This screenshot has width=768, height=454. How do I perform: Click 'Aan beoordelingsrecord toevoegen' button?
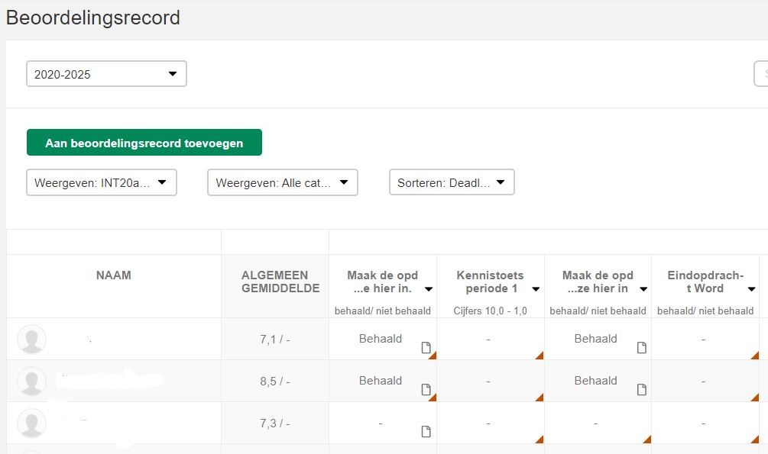144,143
